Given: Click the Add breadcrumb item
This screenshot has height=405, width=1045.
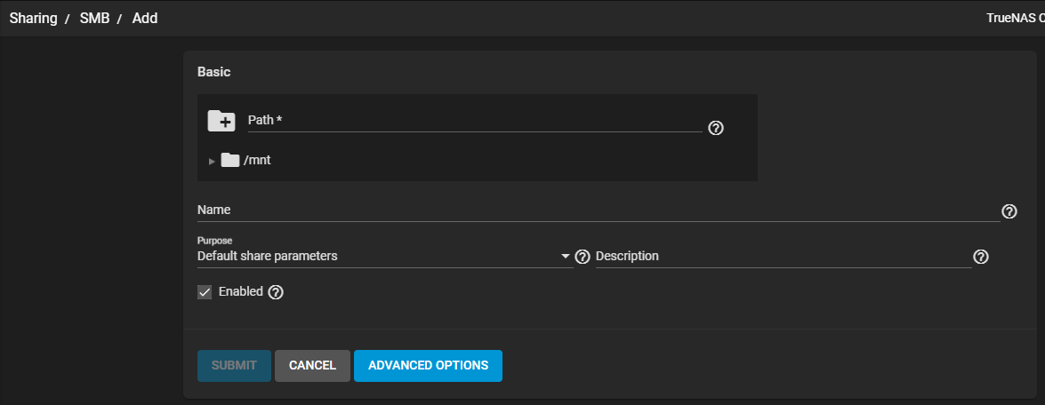Looking at the screenshot, I should click(x=145, y=18).
